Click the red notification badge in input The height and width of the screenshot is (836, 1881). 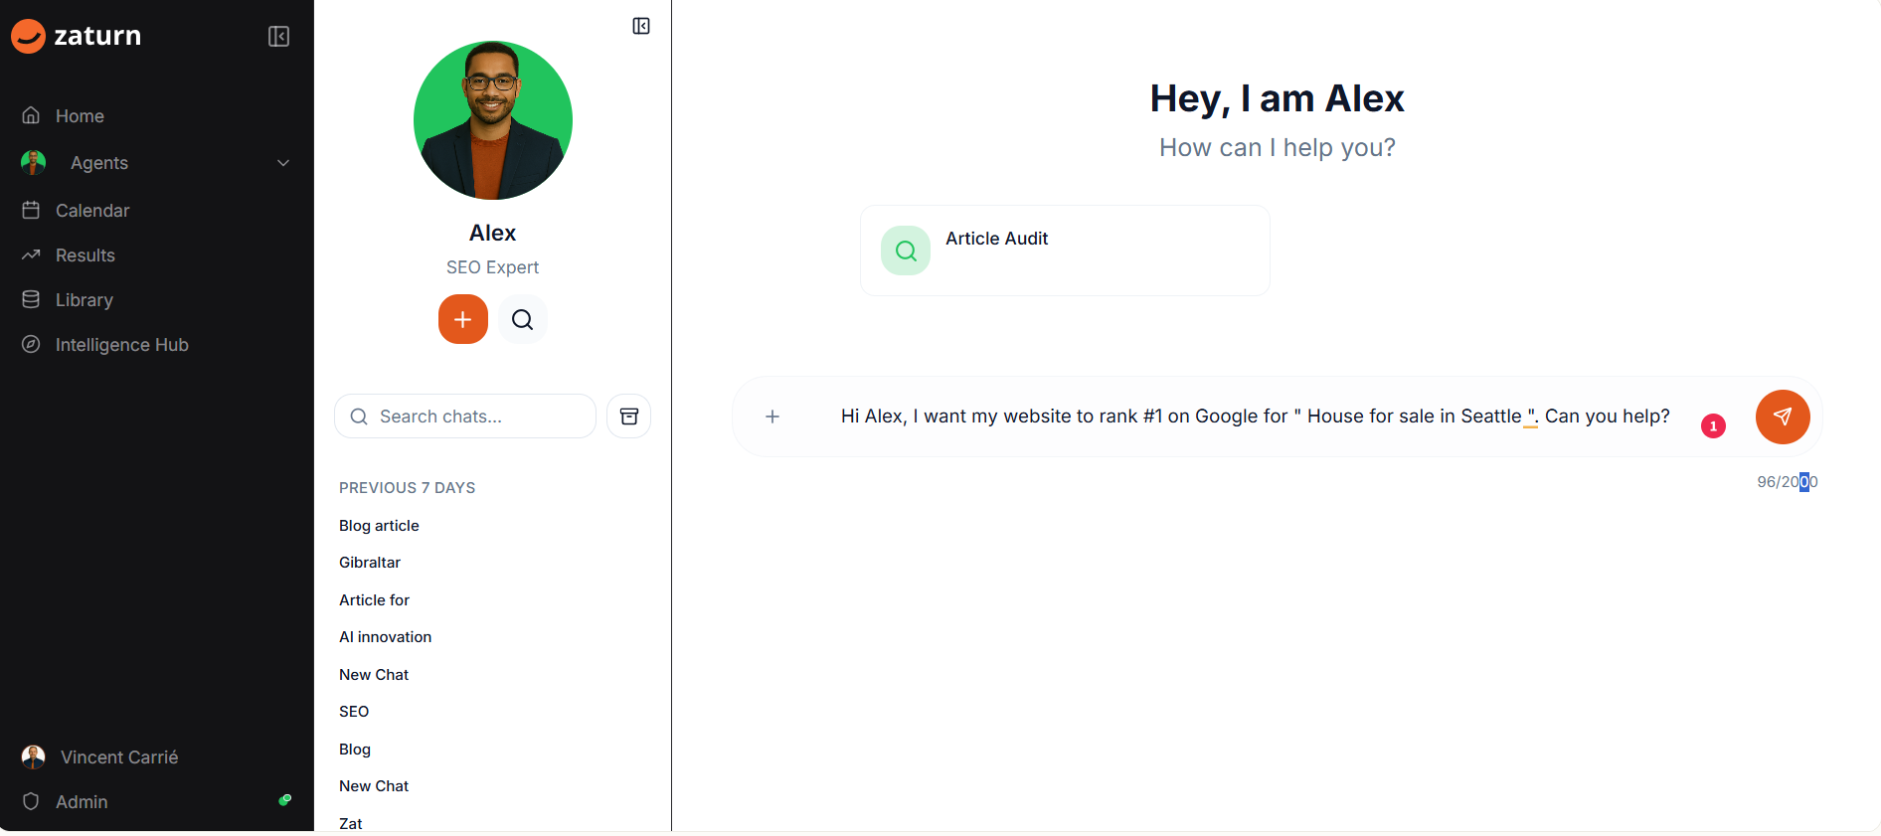point(1712,426)
